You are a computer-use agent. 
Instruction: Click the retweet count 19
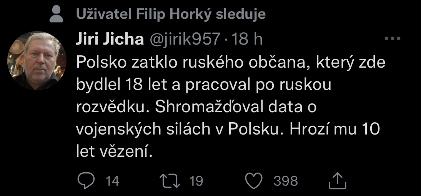pos(196,181)
